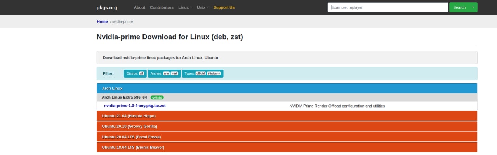Open the Distros filter button
The image size is (497, 155).
(x=135, y=73)
